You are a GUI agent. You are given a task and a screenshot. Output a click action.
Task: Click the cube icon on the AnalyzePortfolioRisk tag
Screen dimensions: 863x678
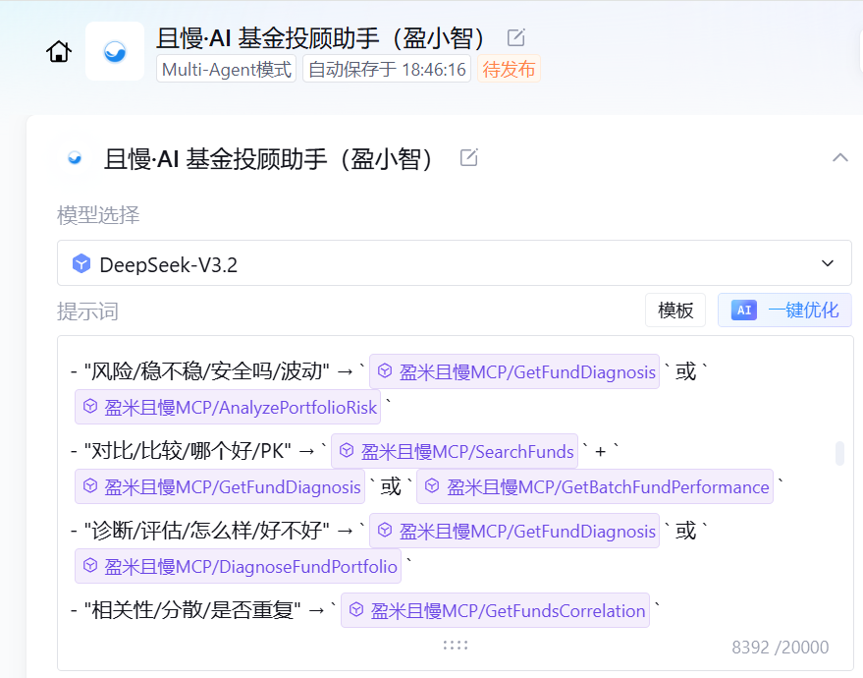click(x=90, y=407)
